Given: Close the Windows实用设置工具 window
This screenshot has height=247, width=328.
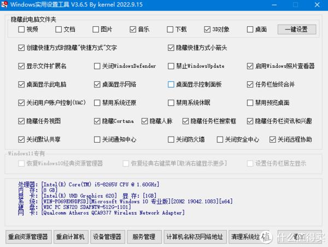Looking at the screenshot, I should tap(317, 4).
